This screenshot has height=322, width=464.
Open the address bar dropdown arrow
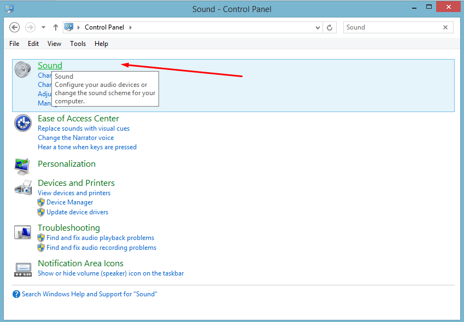318,27
